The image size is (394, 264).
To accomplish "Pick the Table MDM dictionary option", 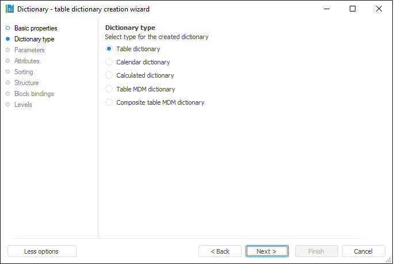I will 109,89.
